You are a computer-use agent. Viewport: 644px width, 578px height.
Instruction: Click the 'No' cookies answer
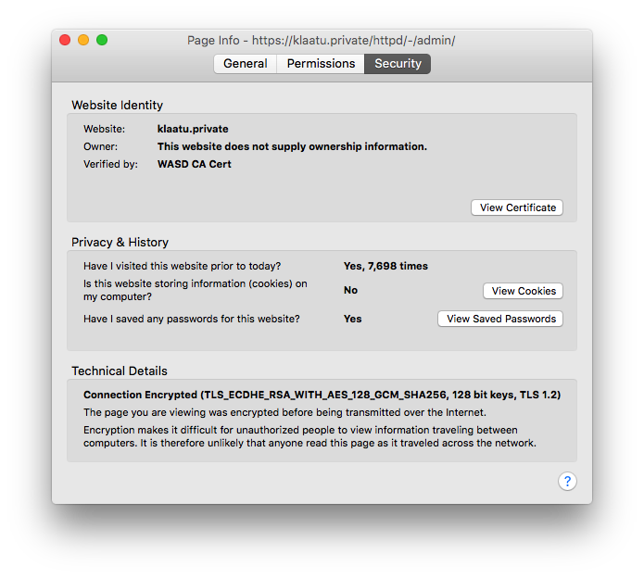click(351, 290)
